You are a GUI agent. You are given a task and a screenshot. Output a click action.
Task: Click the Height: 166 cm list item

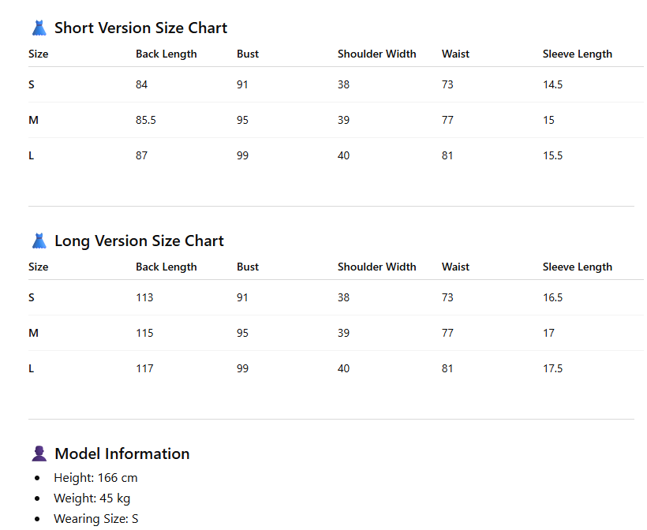coord(95,478)
